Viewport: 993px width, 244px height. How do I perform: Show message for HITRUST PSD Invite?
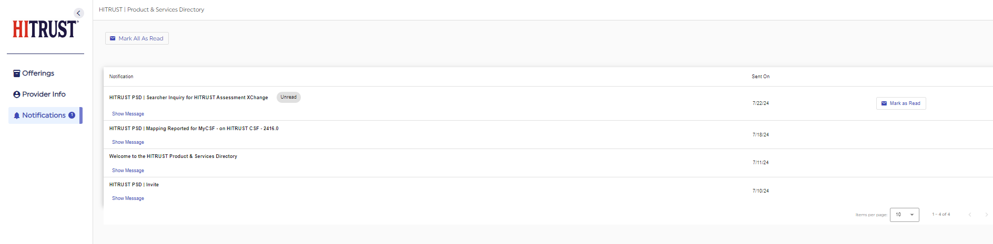click(128, 198)
